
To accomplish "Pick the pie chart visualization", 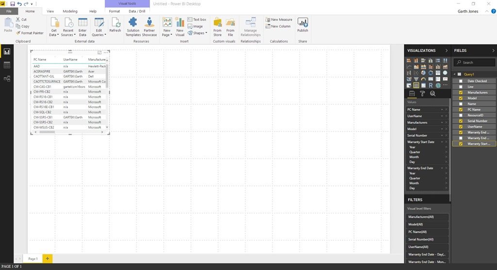I will pyautogui.click(x=423, y=73).
